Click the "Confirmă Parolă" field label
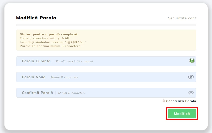 (x=37, y=93)
